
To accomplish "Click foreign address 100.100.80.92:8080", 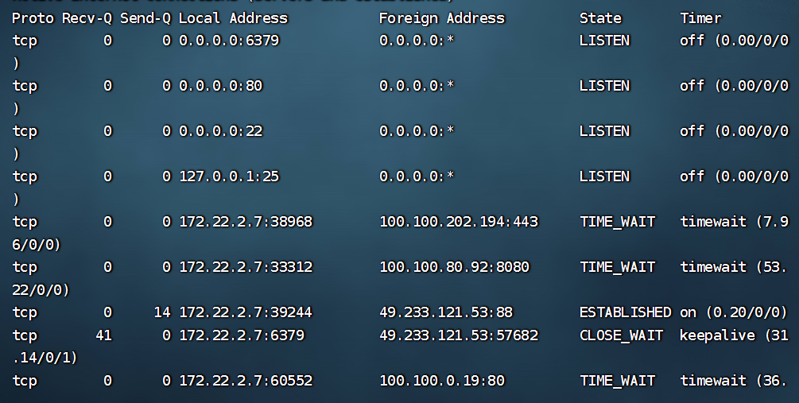I will pyautogui.click(x=454, y=267).
